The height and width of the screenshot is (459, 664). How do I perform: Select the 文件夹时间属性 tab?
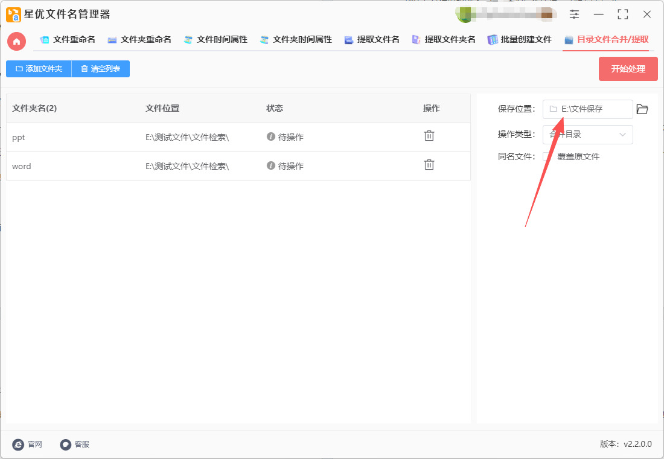296,39
